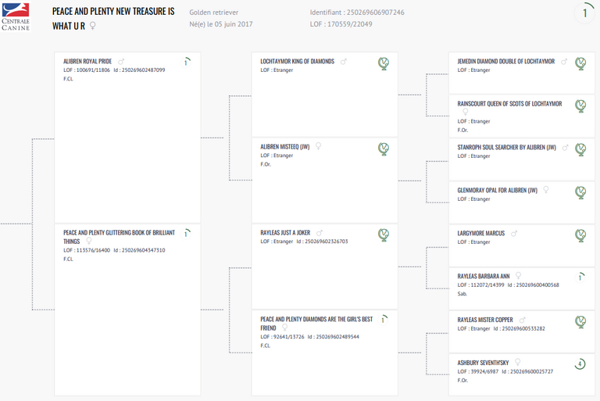Click the cotation badge on Rayleas Barbara Ann
Image resolution: width=600 pixels, height=401 pixels.
[580, 277]
